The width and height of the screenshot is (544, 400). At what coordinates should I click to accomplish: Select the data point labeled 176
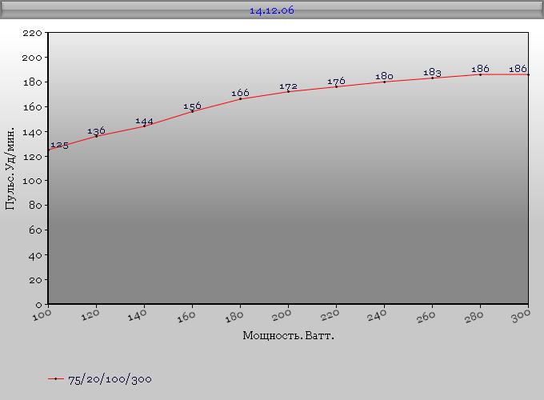[336, 86]
